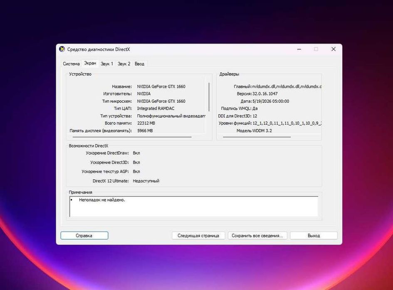Click DirectX 12 Ultimate Недоступный value
This screenshot has width=393, height=290.
click(146, 181)
